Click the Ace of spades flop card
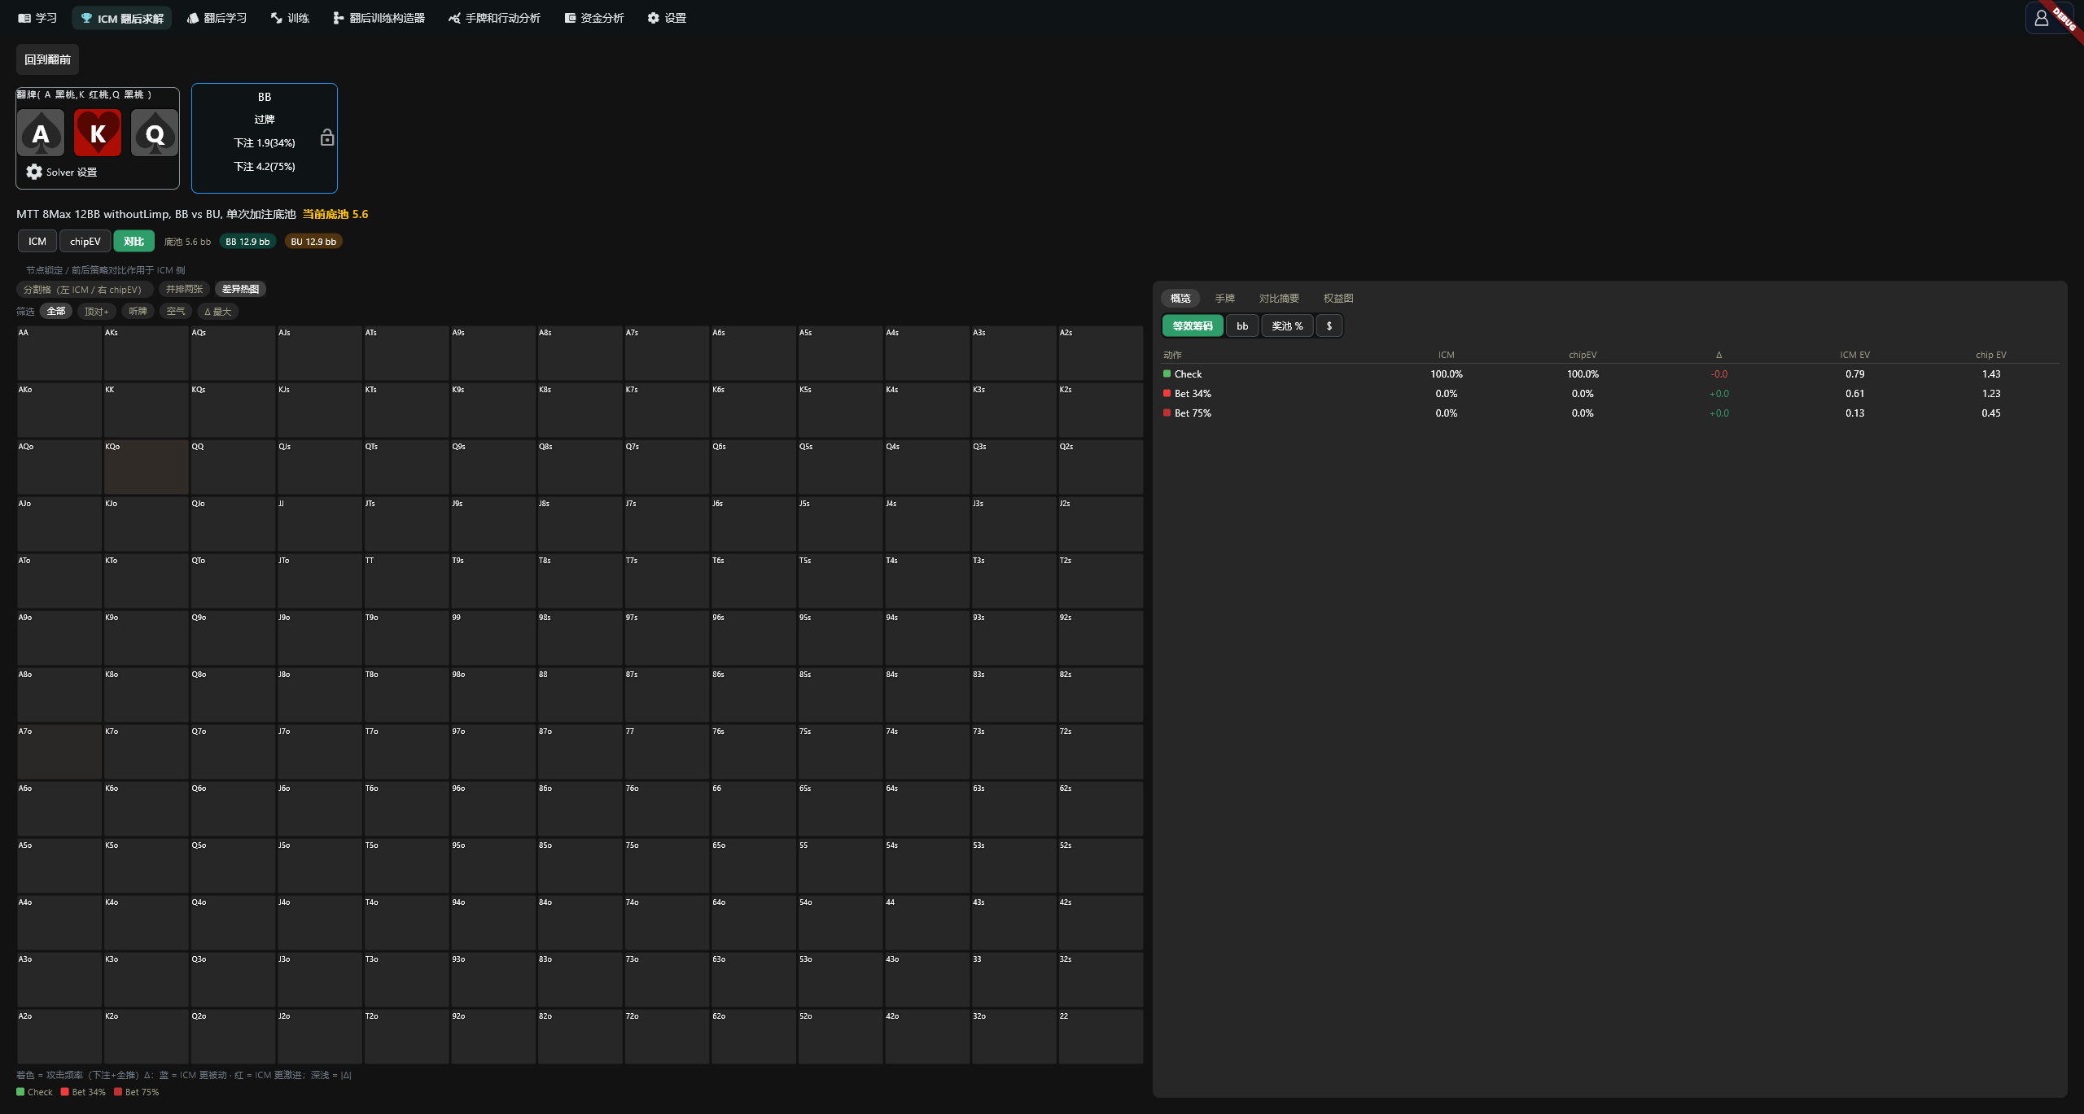This screenshot has width=2084, height=1114. (x=41, y=133)
